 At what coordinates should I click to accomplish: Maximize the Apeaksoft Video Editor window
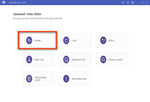click(143, 3)
